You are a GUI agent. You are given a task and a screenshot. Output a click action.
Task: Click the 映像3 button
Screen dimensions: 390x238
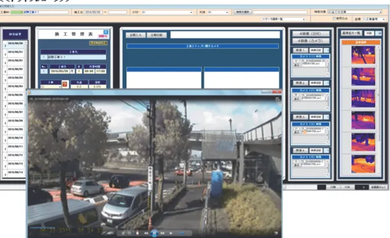tap(300, 117)
